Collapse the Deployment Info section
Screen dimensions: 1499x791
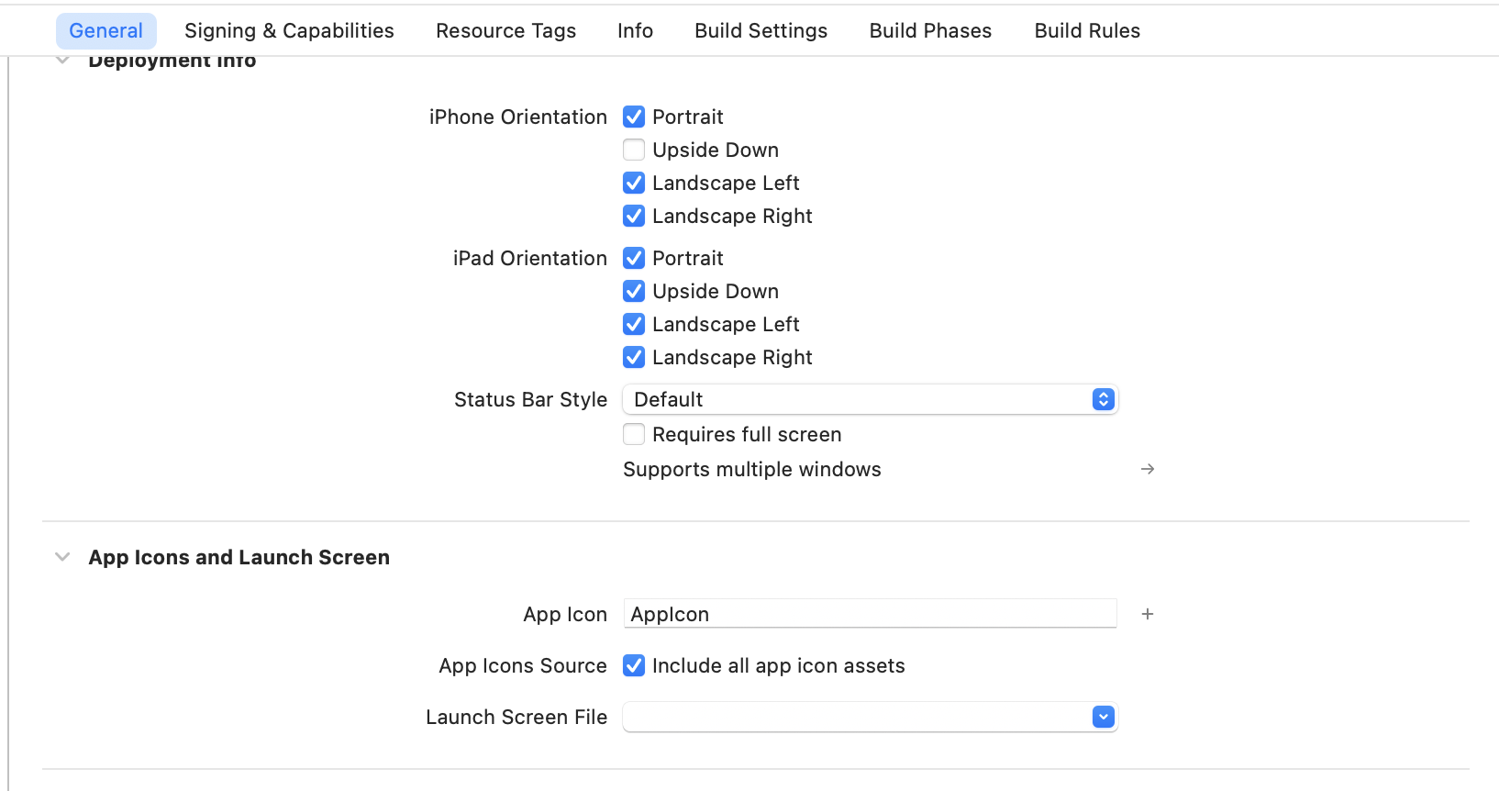point(61,60)
